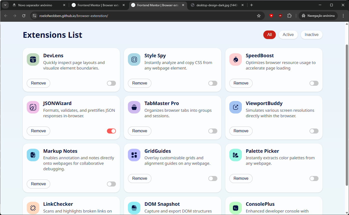Click the Palette Picker extension icon

coord(236,155)
